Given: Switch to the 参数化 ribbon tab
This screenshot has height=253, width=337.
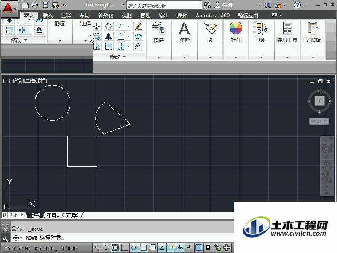Looking at the screenshot, I should 106,15.
